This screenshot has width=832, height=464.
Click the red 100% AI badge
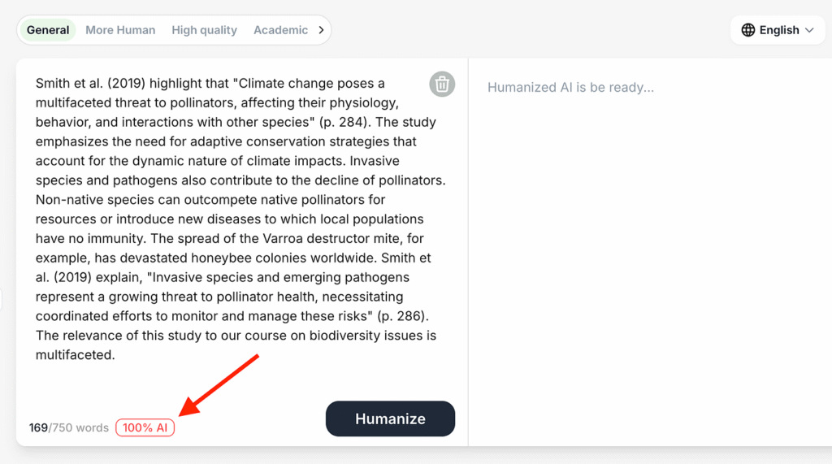145,428
